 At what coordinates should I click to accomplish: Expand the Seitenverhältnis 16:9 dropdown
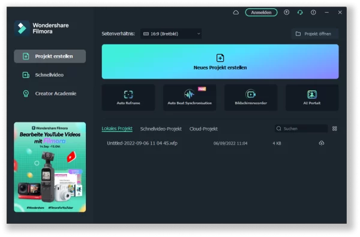click(171, 34)
